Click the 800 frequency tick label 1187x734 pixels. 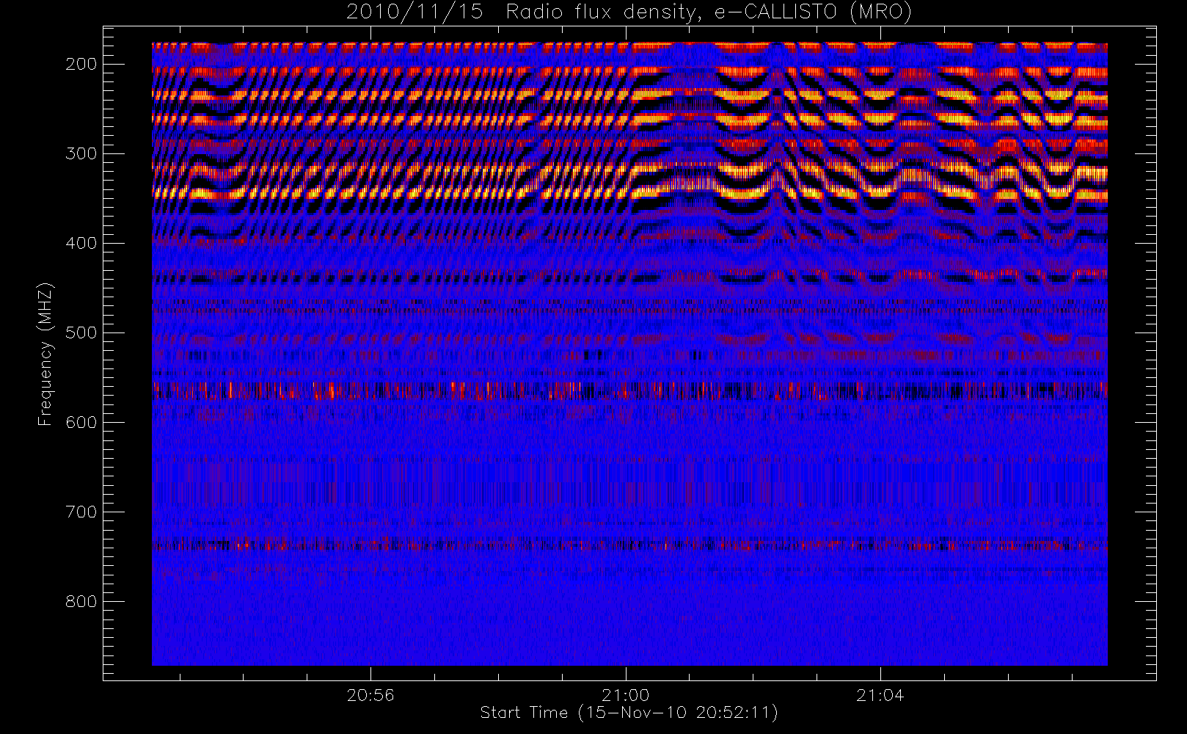[81, 601]
